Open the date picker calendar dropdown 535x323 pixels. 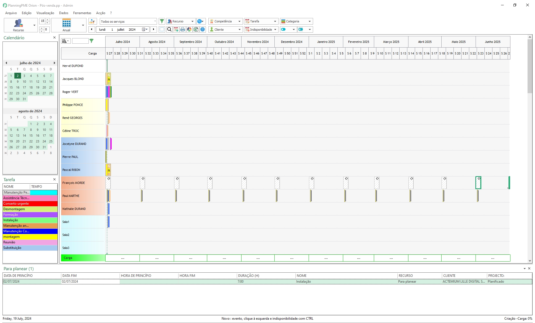145,29
